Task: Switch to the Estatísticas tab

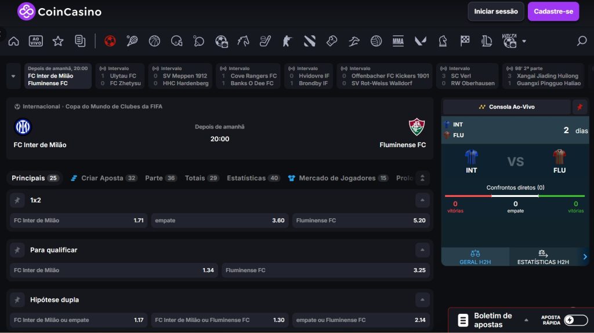Action: click(253, 178)
